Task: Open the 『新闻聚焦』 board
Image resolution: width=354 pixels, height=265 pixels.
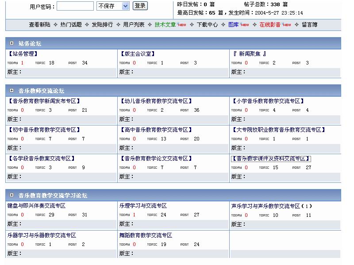Action: (x=249, y=53)
